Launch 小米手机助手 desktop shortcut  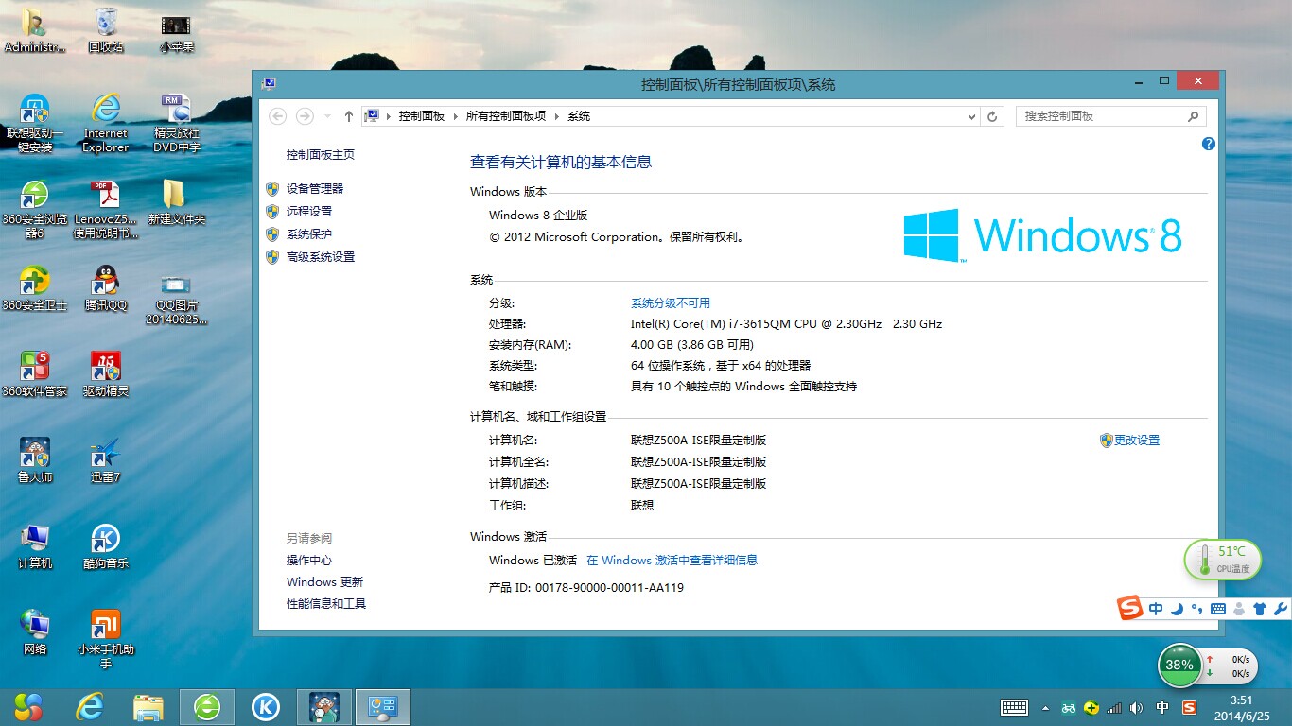point(106,640)
